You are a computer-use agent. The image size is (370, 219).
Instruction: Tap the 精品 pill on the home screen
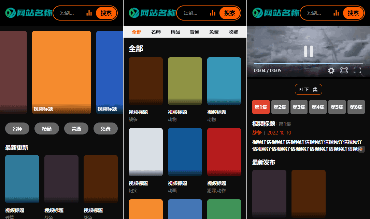(x=47, y=128)
